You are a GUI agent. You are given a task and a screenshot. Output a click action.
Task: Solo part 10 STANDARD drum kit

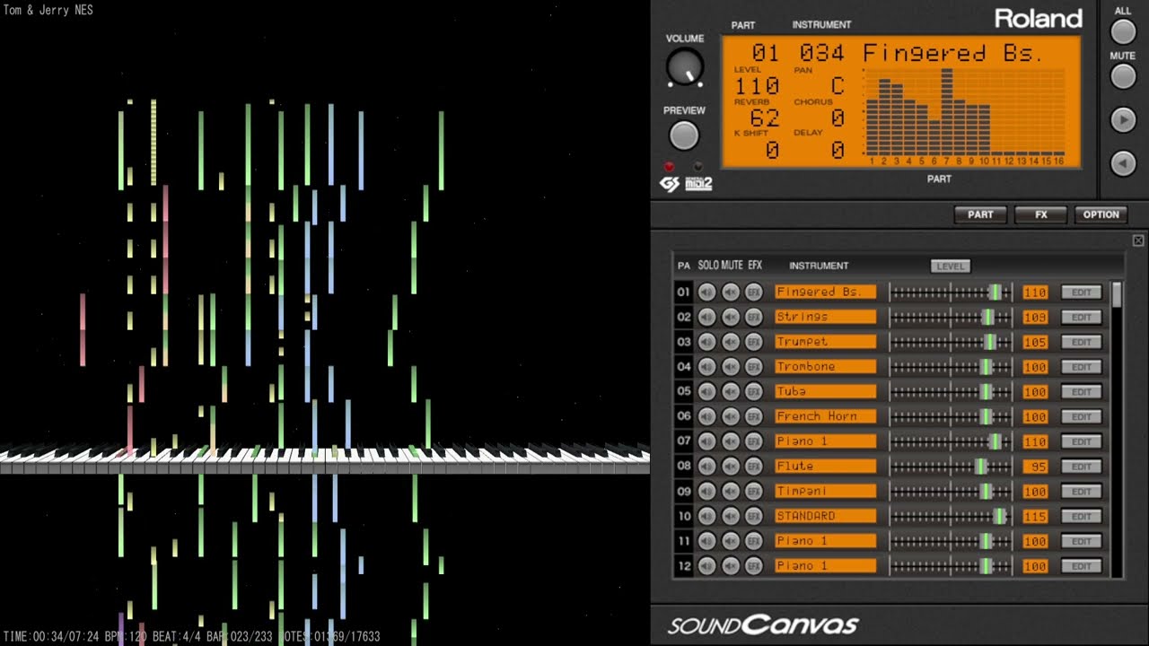coord(707,516)
